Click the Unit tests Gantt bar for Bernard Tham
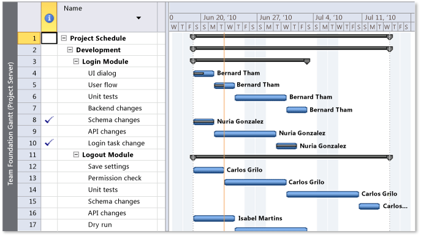Screen dimensions: 421x236 (x=260, y=97)
